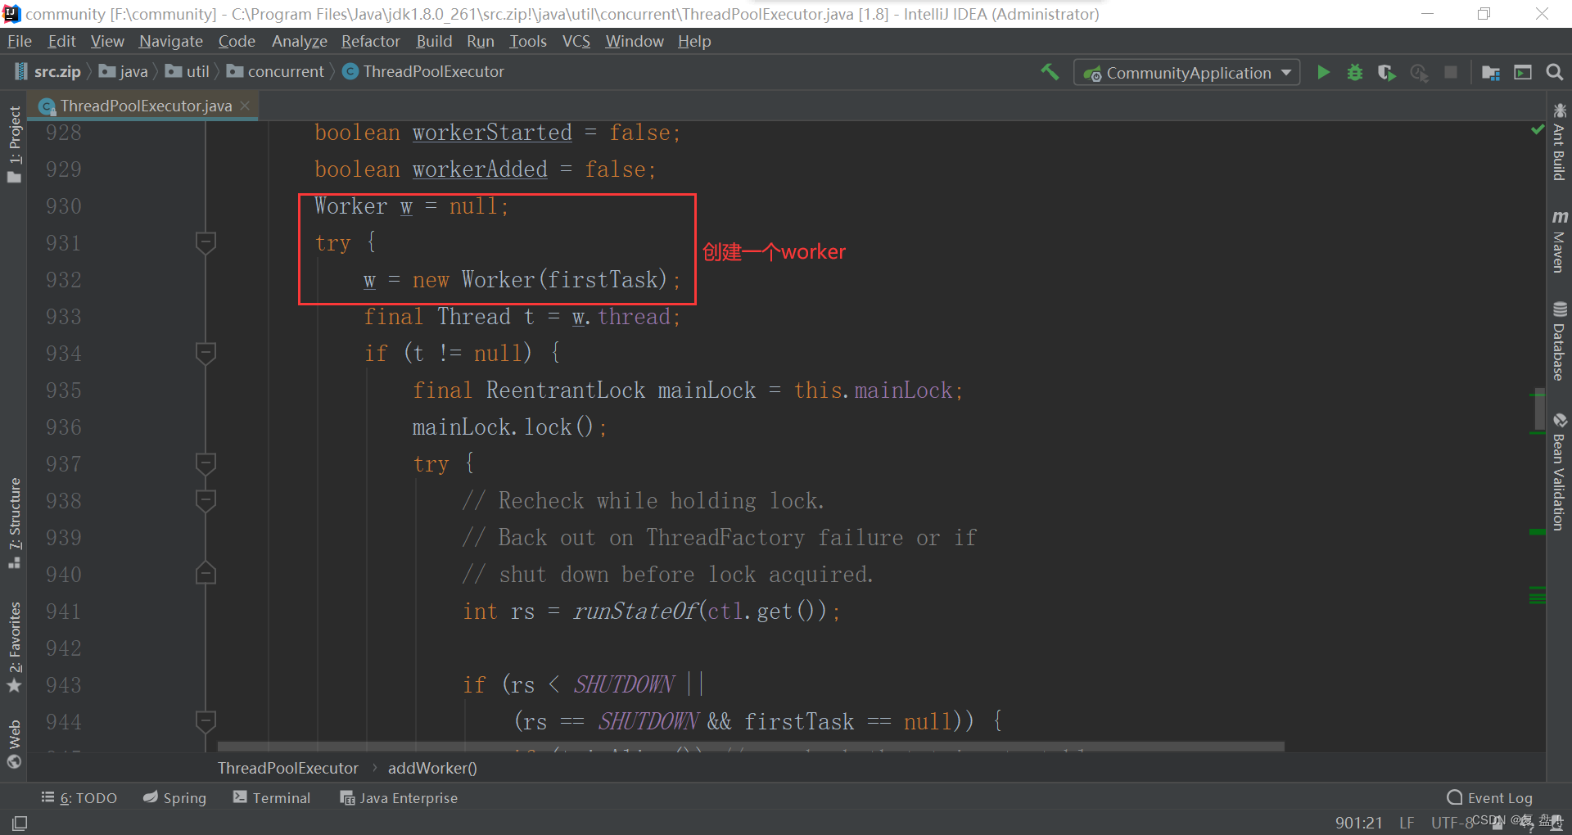Open the Ant Build tool window

pyautogui.click(x=1559, y=142)
